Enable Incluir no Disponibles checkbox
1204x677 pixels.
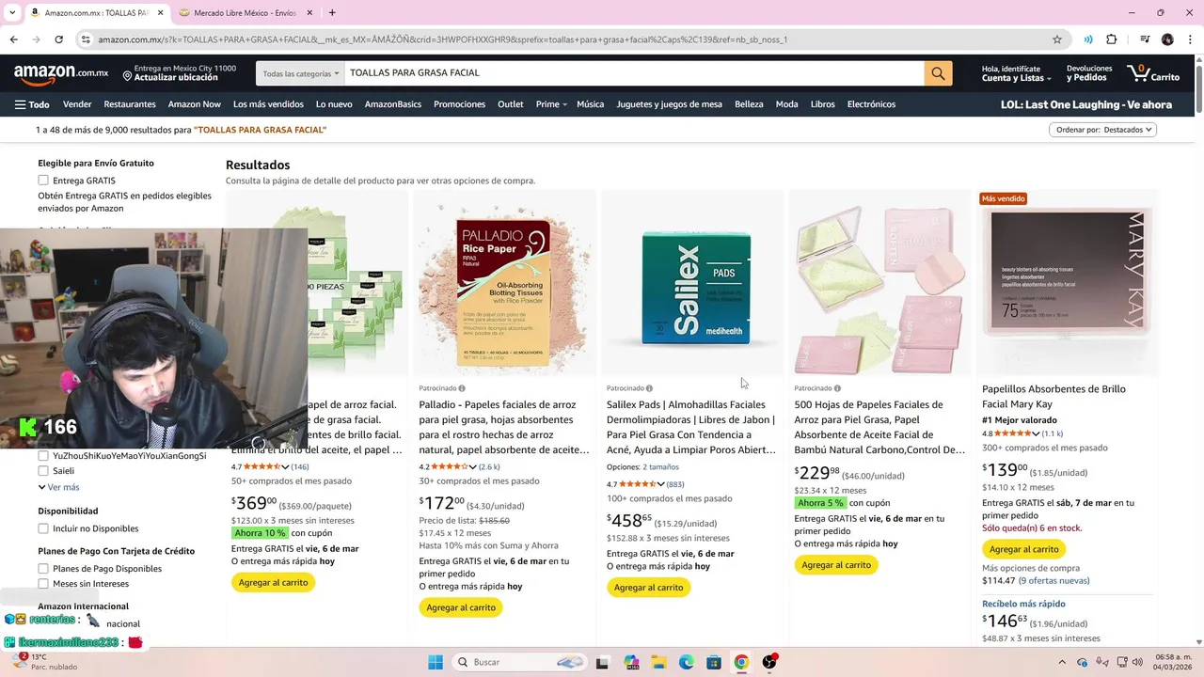(43, 528)
